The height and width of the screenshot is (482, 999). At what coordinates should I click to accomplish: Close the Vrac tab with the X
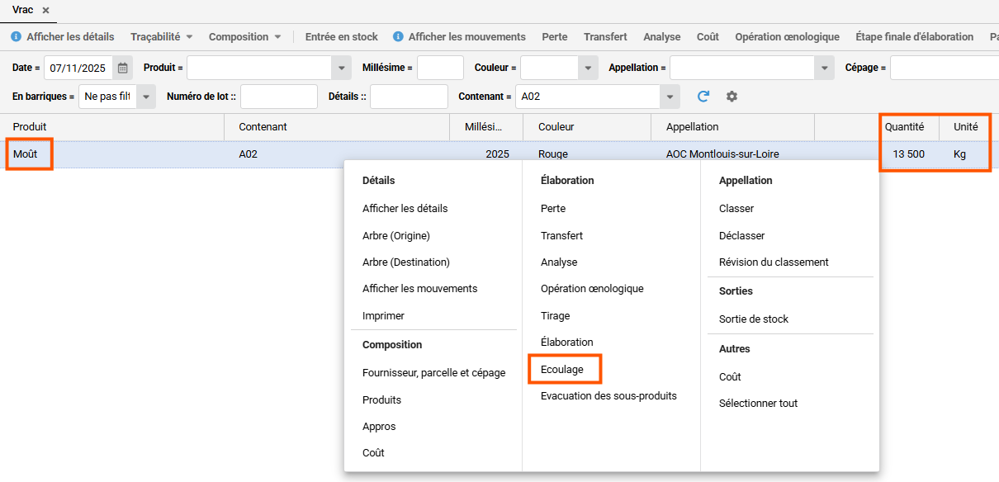click(x=46, y=10)
